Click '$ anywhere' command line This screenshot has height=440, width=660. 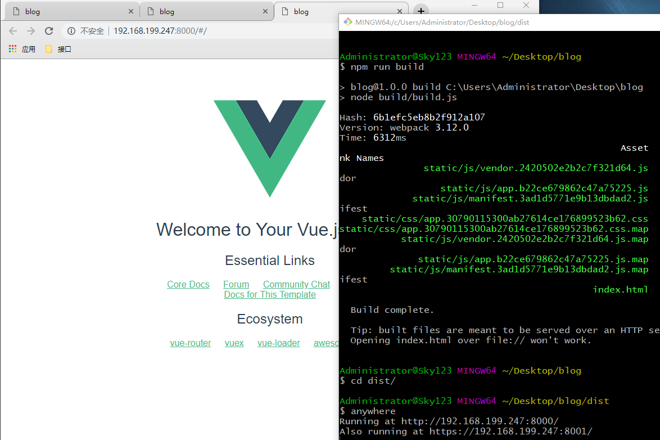point(368,411)
